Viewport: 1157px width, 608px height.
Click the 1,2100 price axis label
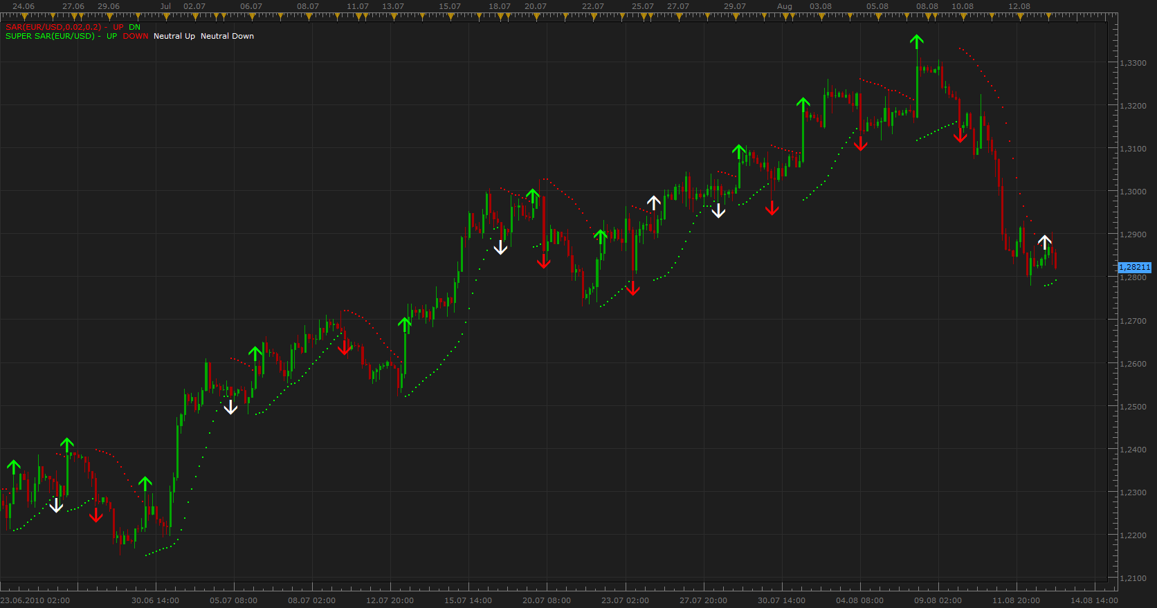pyautogui.click(x=1133, y=578)
